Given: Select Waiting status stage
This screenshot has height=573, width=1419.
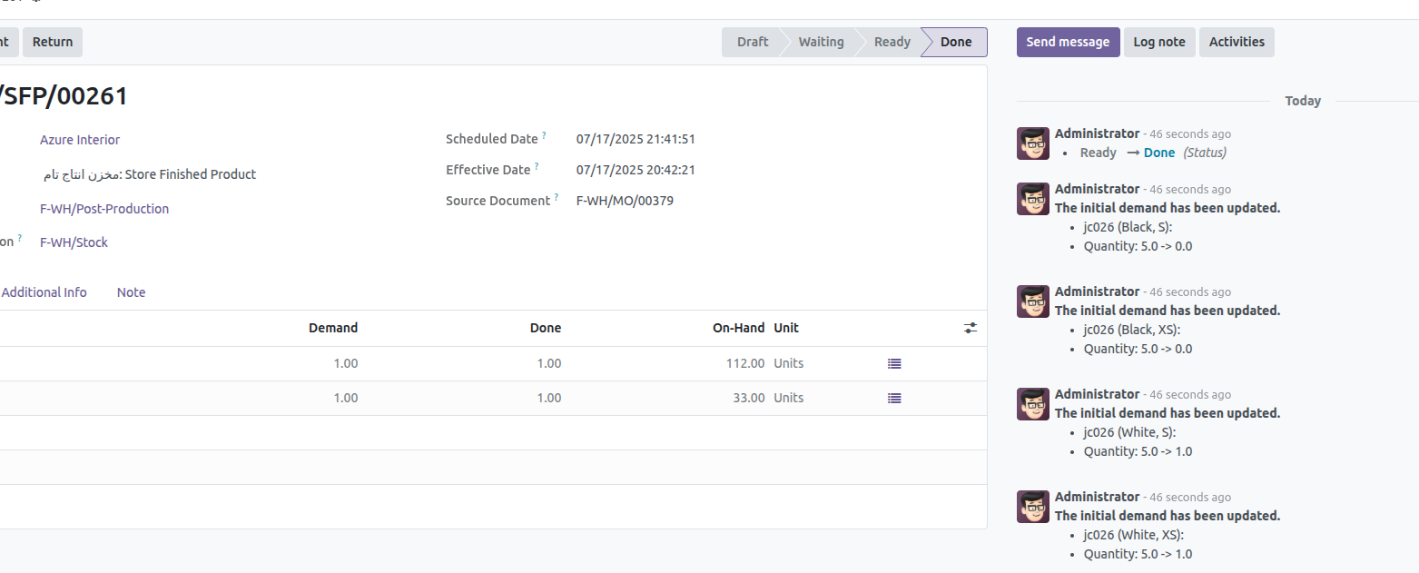Looking at the screenshot, I should (x=821, y=42).
